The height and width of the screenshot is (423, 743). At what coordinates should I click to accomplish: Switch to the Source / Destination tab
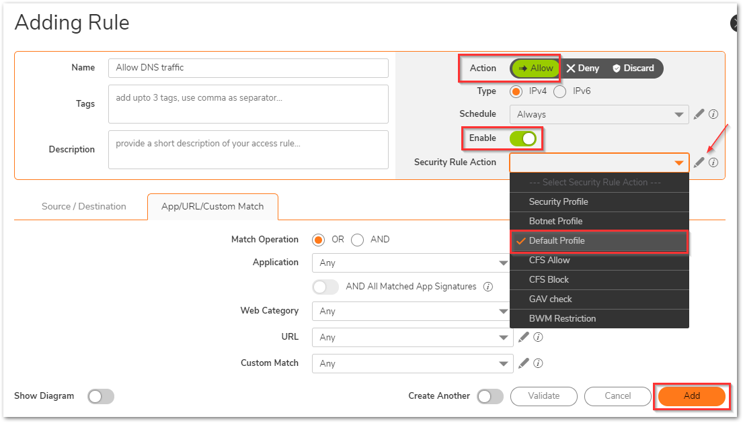tap(84, 207)
